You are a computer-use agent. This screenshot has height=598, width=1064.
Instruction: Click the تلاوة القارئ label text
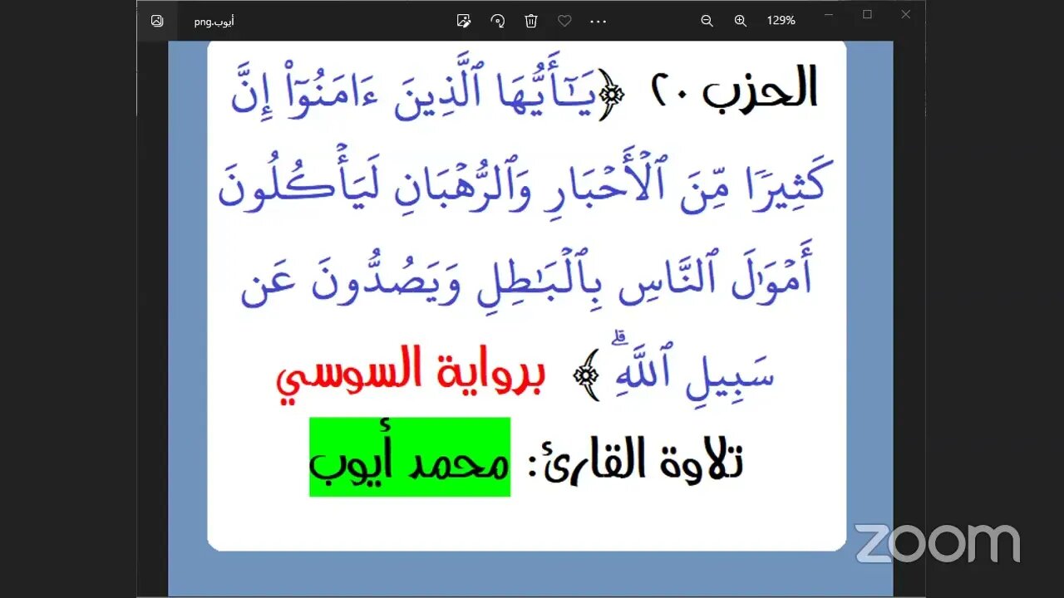636,459
